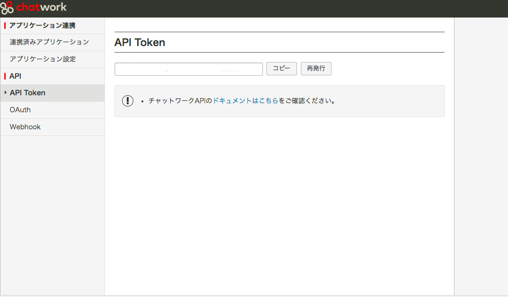Open アプリケーション設定 in the sidebar
508x297 pixels.
pos(43,59)
